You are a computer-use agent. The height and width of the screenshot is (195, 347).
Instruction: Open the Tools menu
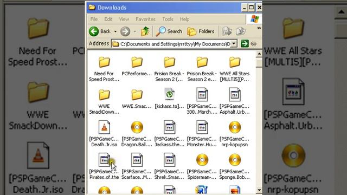coord(168,19)
